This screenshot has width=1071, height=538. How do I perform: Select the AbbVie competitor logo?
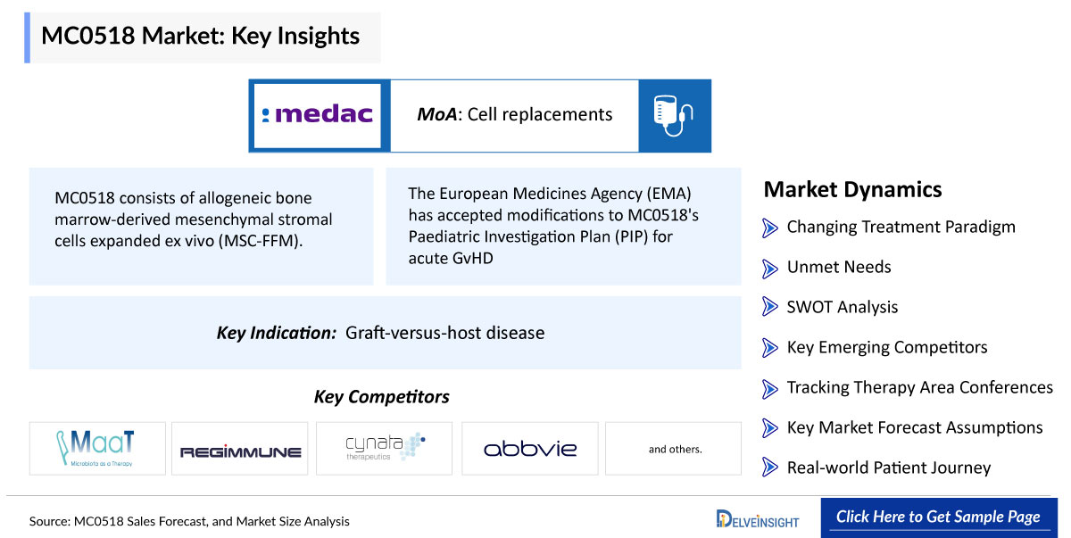click(x=530, y=448)
